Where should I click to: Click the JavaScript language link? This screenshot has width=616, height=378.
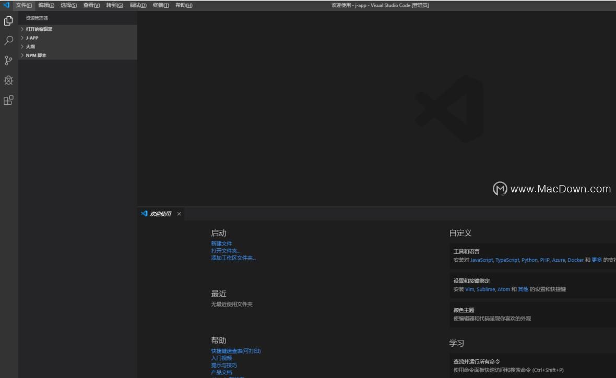click(481, 260)
